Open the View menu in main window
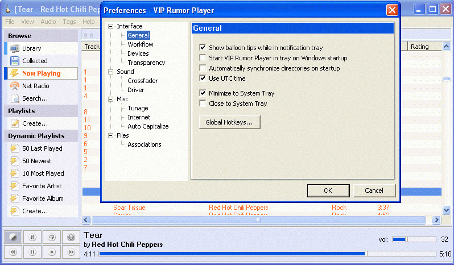The height and width of the screenshot is (265, 454). tap(27, 22)
